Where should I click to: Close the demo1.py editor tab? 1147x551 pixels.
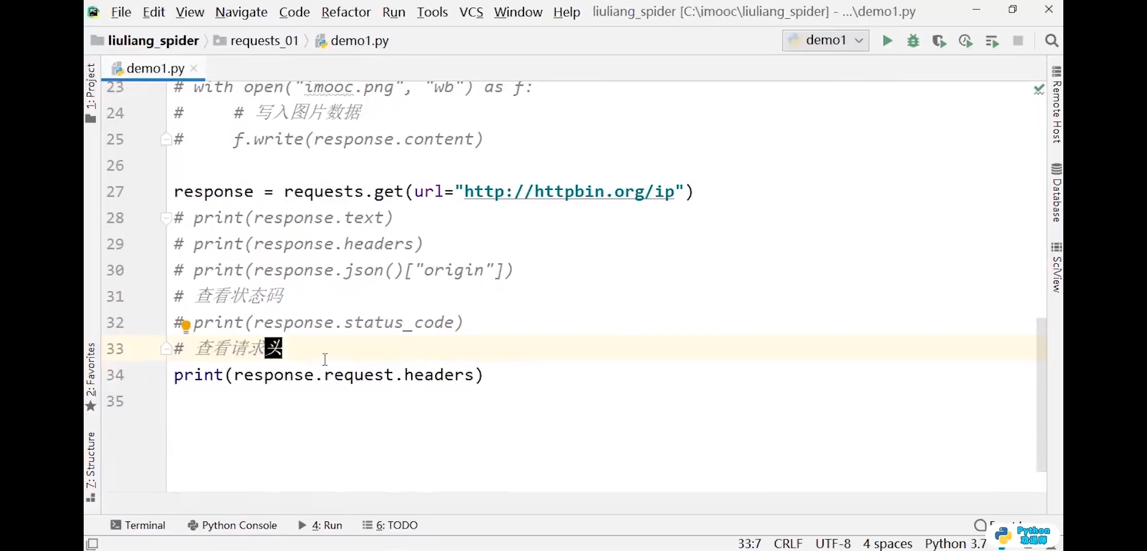[194, 68]
